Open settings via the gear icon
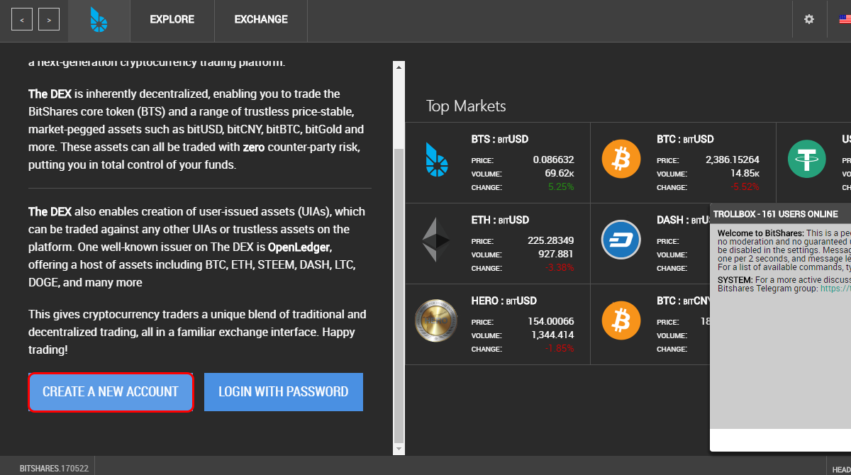This screenshot has width=851, height=475. [809, 20]
